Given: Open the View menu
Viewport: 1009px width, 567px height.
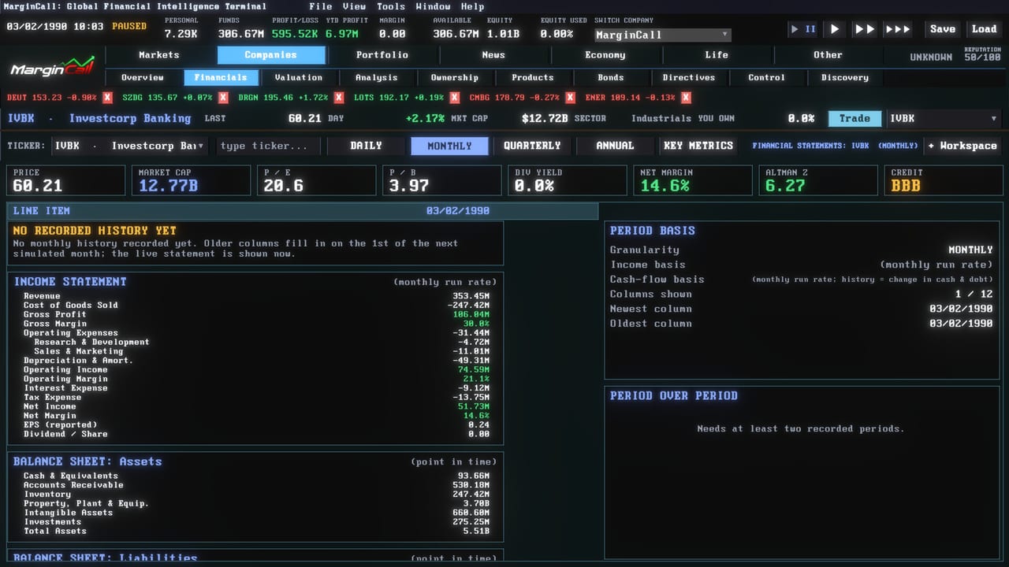Looking at the screenshot, I should coord(354,6).
